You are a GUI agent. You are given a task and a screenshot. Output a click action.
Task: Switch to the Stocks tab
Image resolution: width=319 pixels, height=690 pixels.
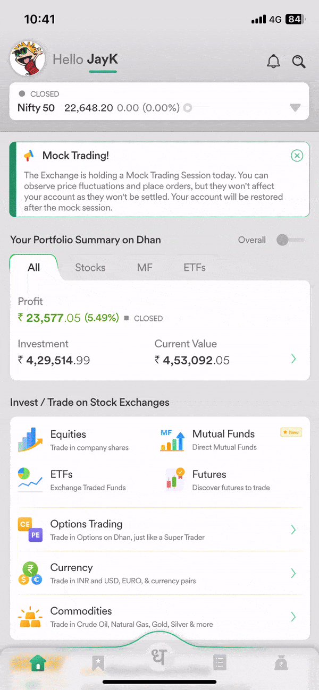click(90, 268)
